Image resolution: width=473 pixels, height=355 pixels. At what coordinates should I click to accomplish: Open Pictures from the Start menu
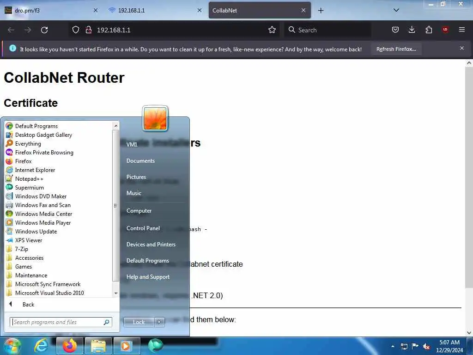pyautogui.click(x=136, y=177)
